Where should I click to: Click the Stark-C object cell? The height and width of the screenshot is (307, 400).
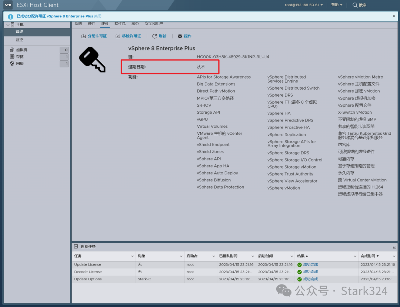click(144, 279)
